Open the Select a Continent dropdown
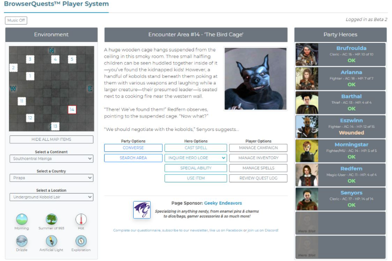Viewport: 392px width, 261px height. tap(51, 159)
